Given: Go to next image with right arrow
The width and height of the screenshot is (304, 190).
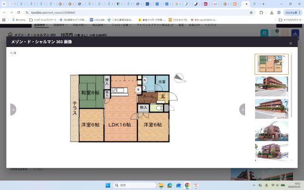Looking at the screenshot, I should 242,110.
